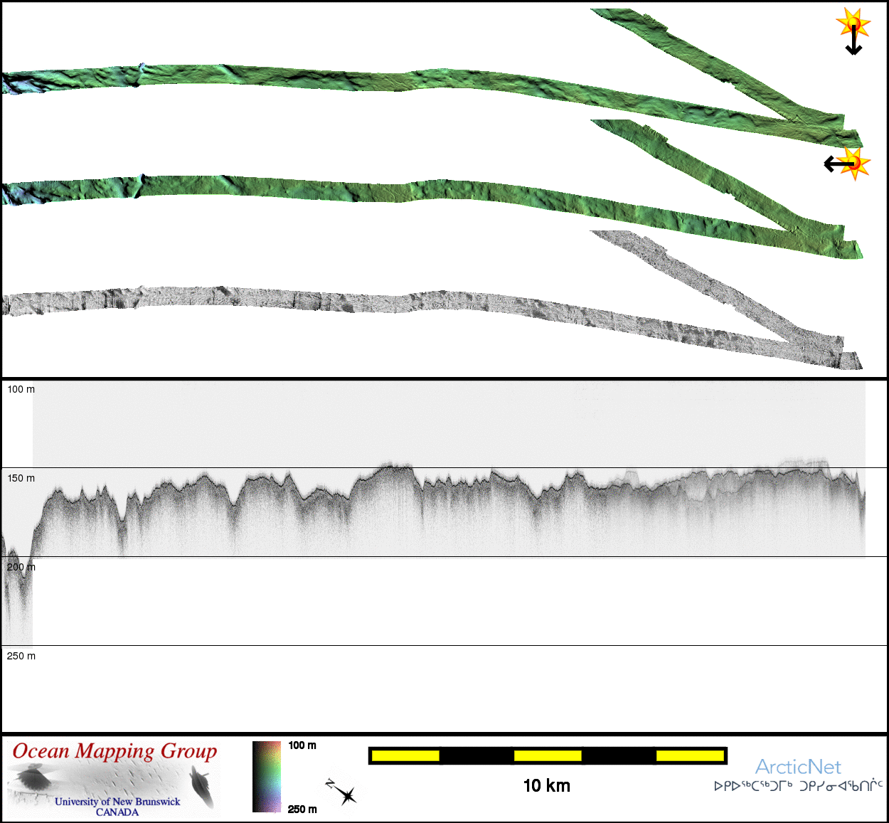
Task: Click the middle yellow segment of scale bar
Action: (x=548, y=755)
